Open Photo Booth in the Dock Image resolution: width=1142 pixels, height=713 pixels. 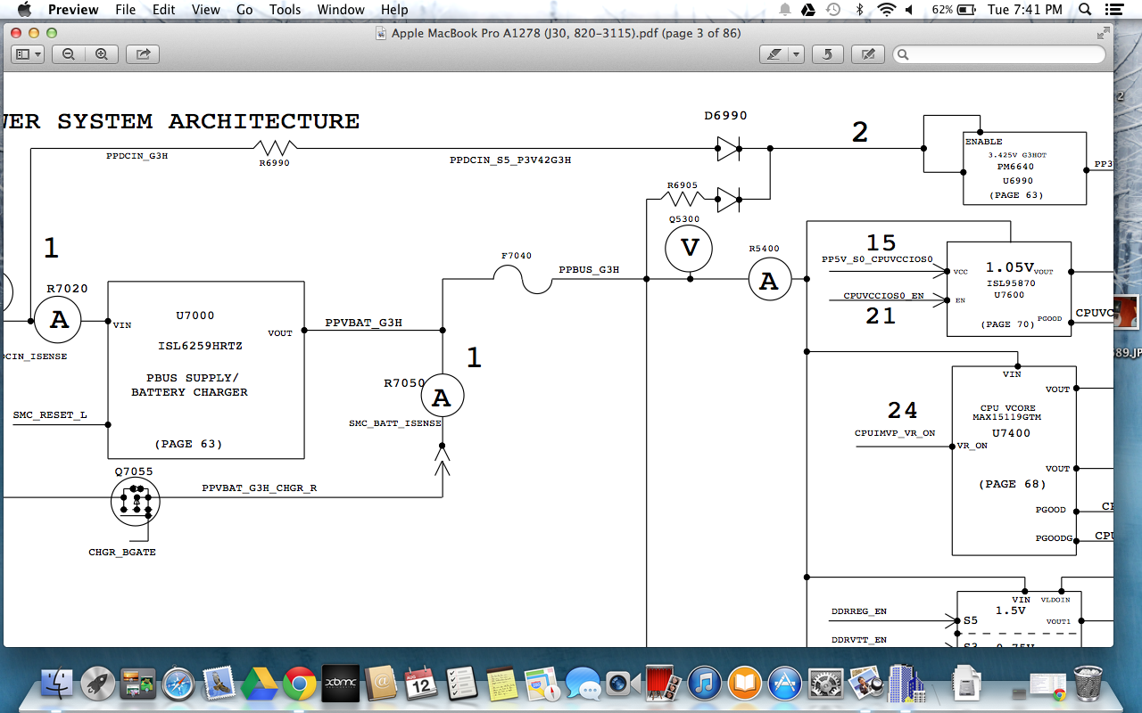click(664, 684)
